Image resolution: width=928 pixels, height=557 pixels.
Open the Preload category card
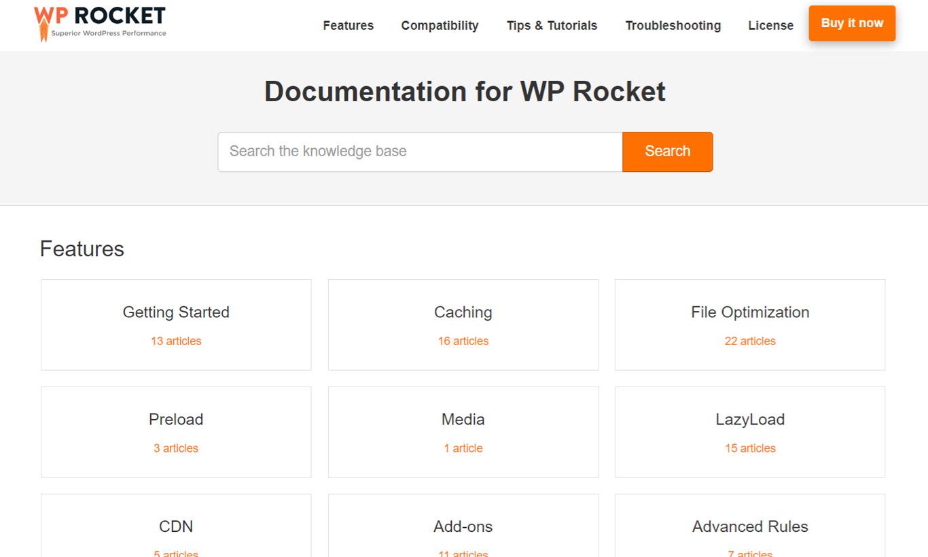point(176,432)
